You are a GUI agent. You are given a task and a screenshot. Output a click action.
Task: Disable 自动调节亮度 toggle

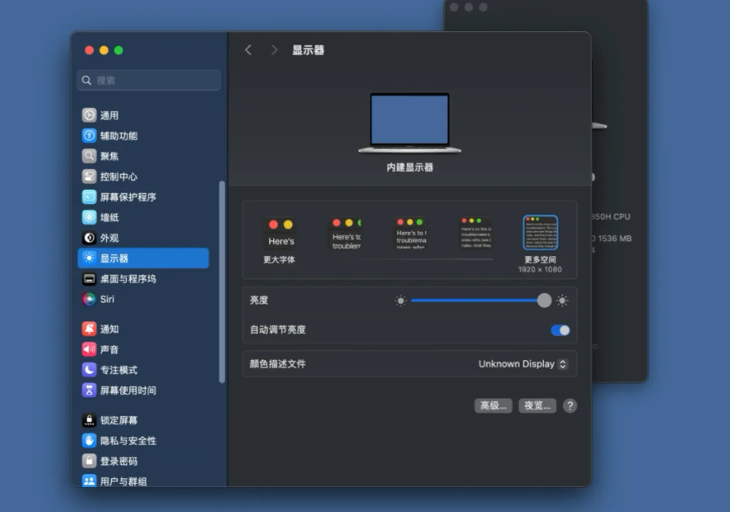[x=560, y=330]
